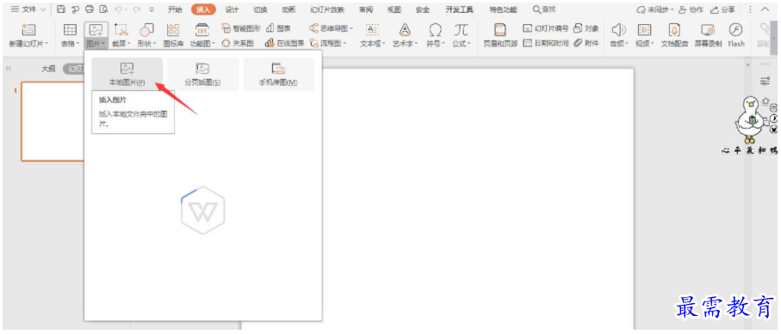This screenshot has height=334, width=781.
Task: Click the 关系图 (Relationship diagram) button
Action: pos(238,43)
